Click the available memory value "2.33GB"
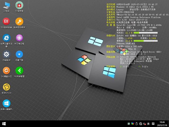The height and width of the screenshot is (127, 169). [152, 38]
